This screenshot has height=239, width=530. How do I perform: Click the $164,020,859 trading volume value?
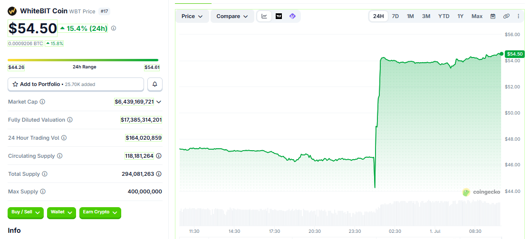point(144,138)
